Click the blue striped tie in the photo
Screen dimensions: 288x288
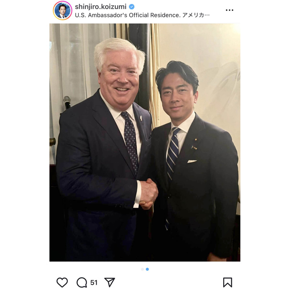point(173,153)
